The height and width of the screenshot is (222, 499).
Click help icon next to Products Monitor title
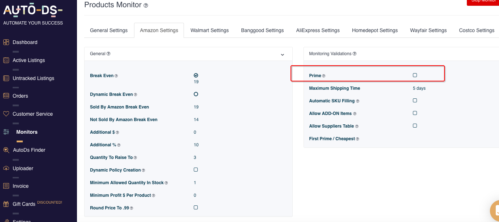click(146, 5)
